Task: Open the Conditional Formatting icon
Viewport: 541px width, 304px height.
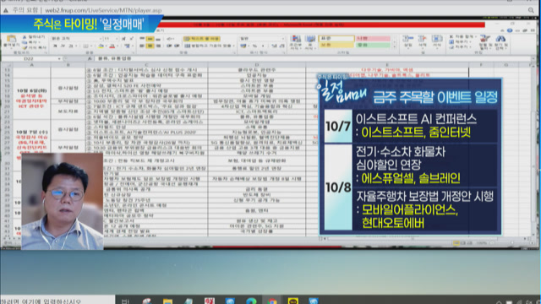Action: click(x=296, y=42)
